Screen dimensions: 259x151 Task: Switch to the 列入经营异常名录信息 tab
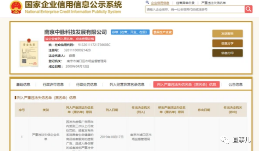tap(127, 84)
